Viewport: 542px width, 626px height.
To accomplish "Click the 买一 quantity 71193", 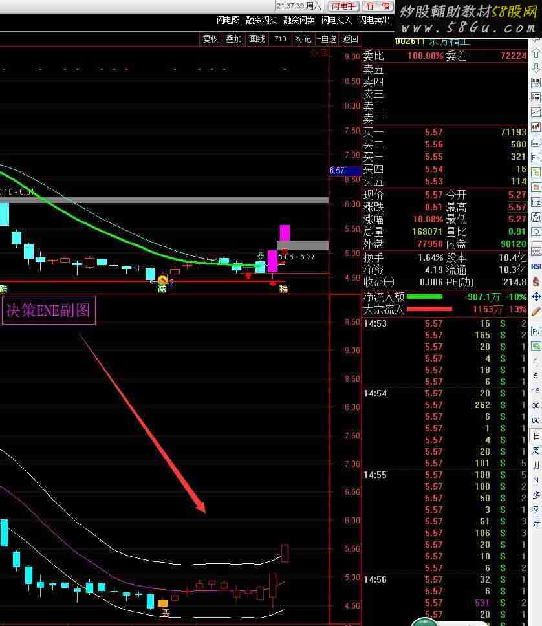I will (x=514, y=132).
